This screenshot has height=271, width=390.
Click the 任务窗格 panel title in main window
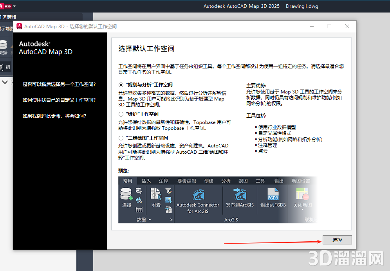(x=8, y=17)
